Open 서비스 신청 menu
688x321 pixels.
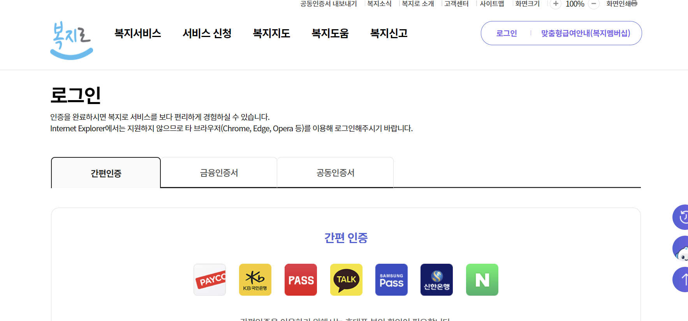click(207, 33)
